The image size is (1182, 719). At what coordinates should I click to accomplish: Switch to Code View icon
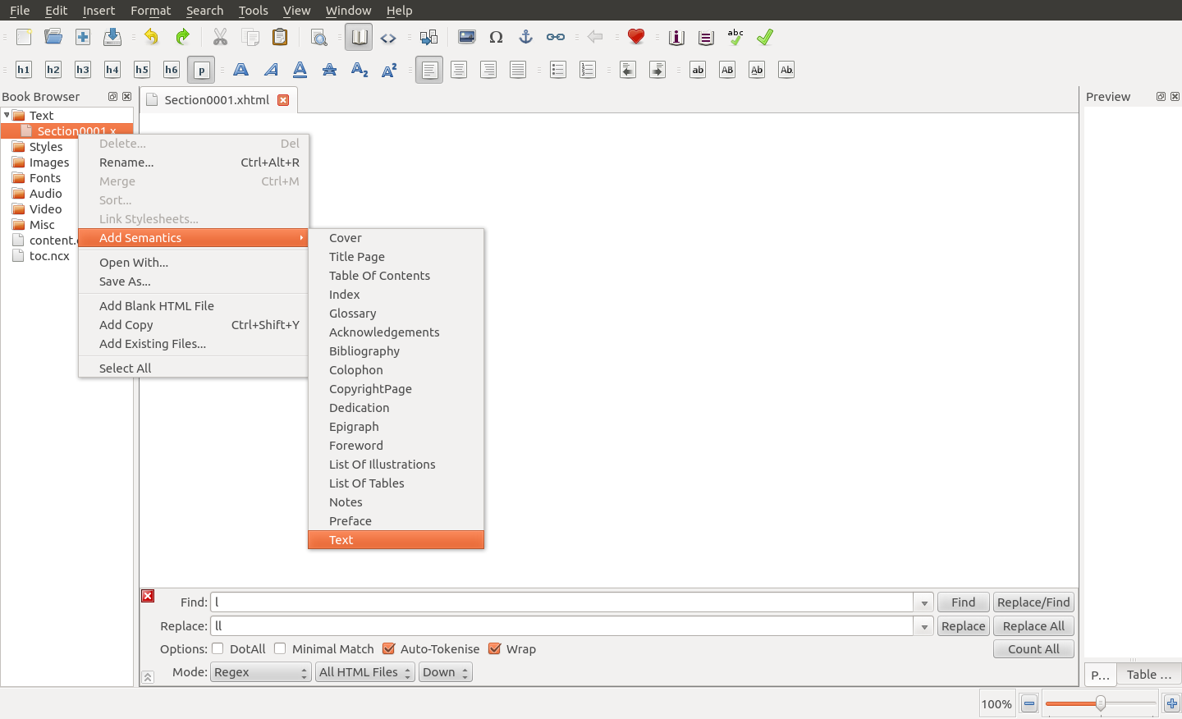(x=388, y=37)
